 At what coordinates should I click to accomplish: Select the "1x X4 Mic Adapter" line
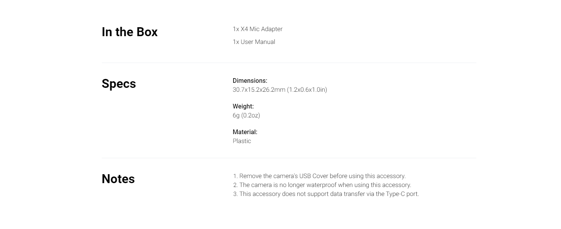click(x=257, y=29)
